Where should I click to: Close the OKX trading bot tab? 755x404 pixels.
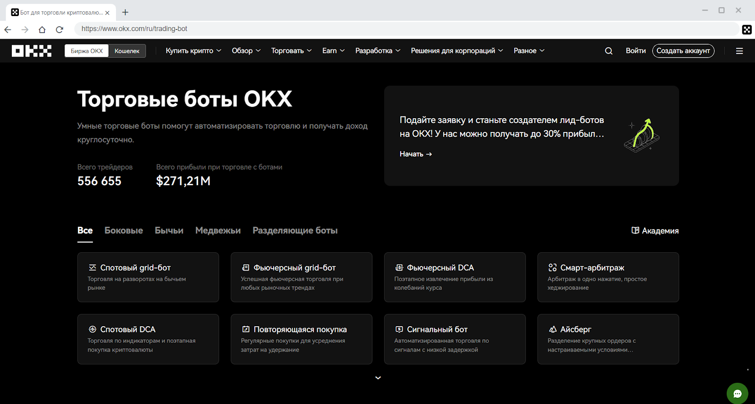coord(107,13)
